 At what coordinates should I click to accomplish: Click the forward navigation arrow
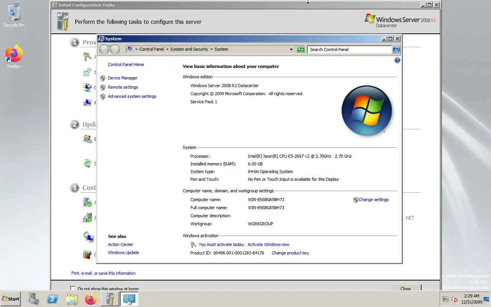[115, 49]
